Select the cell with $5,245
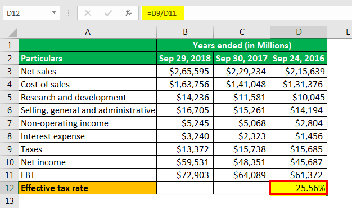This screenshot has width=352, height=208. click(185, 123)
